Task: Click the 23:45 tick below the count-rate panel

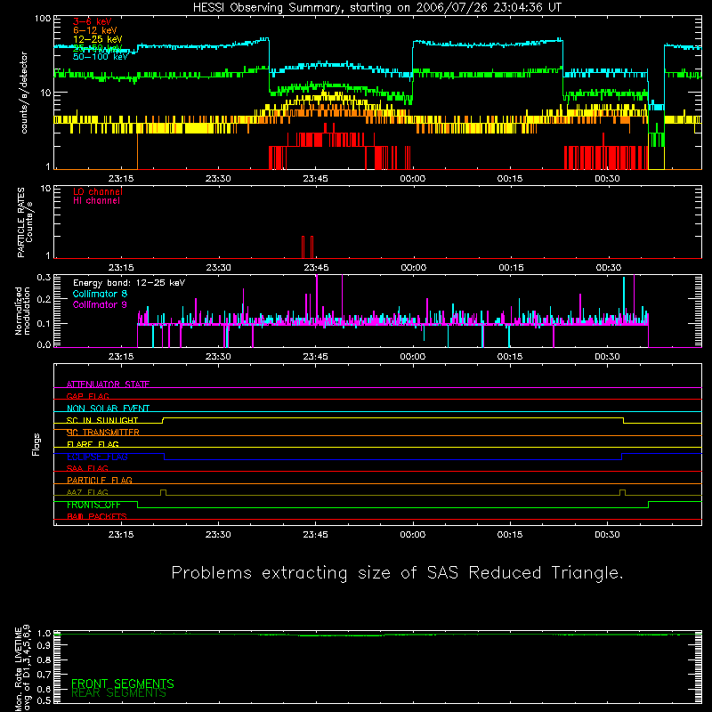Action: pos(316,179)
